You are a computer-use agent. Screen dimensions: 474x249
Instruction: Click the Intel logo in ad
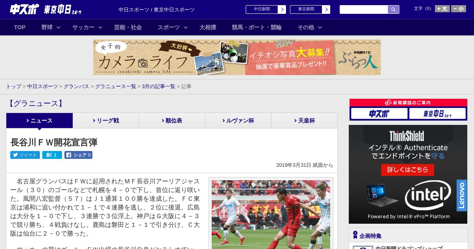(428, 195)
